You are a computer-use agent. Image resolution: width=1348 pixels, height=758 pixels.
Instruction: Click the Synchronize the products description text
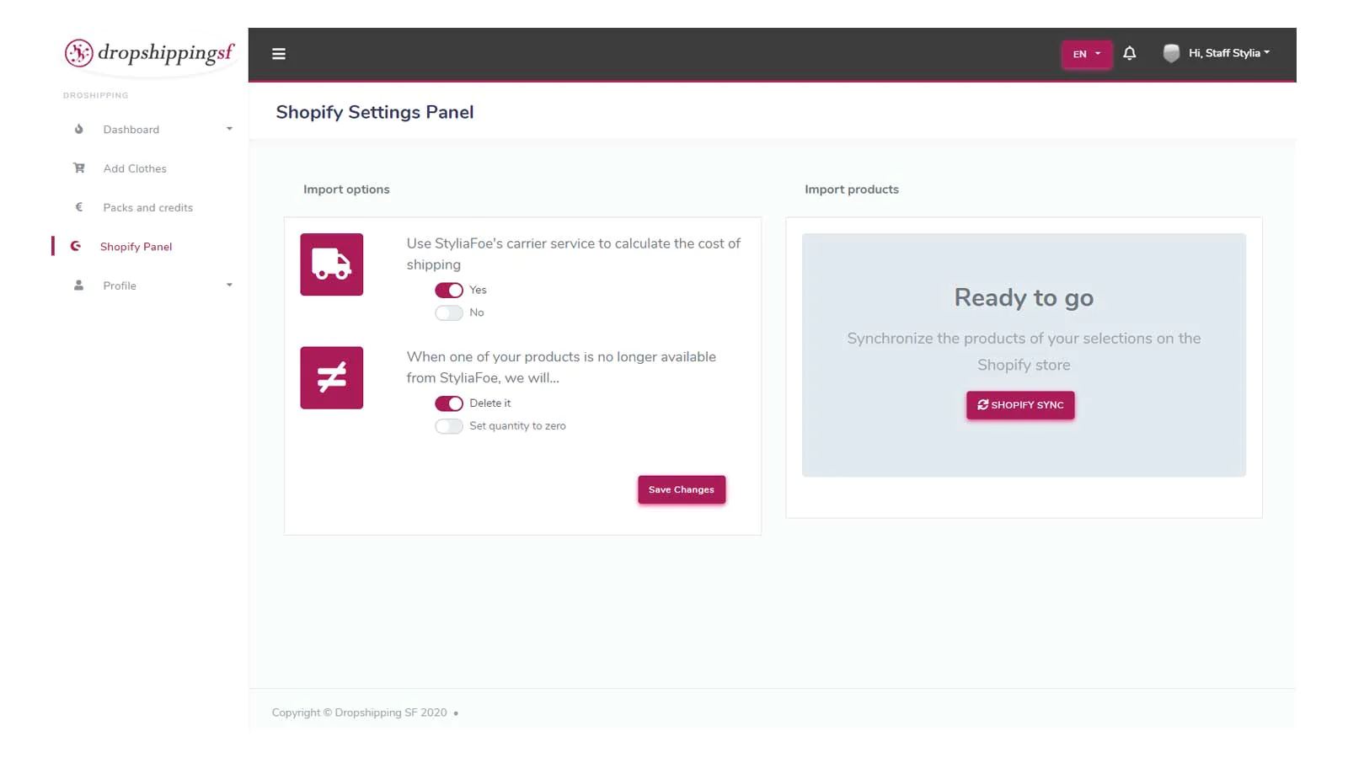(1024, 351)
